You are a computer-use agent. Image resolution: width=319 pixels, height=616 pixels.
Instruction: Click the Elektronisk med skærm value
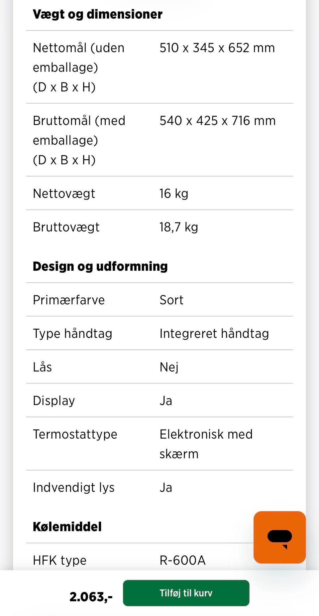(x=206, y=444)
